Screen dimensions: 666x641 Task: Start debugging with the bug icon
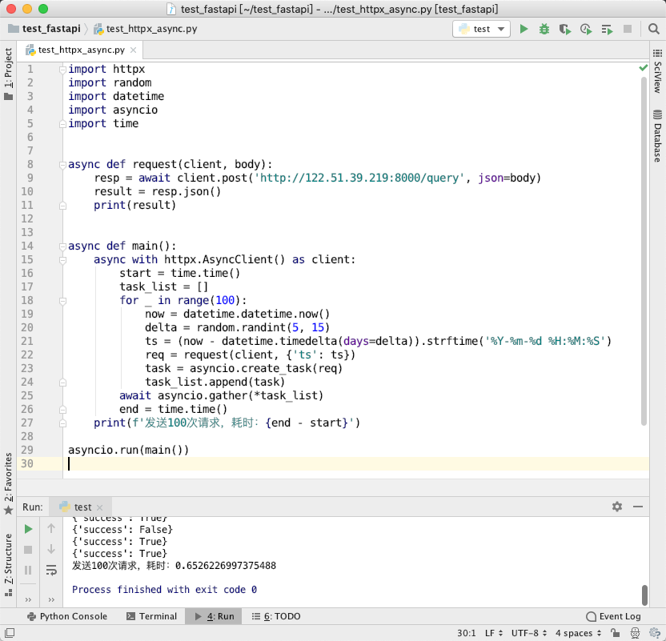(x=544, y=29)
